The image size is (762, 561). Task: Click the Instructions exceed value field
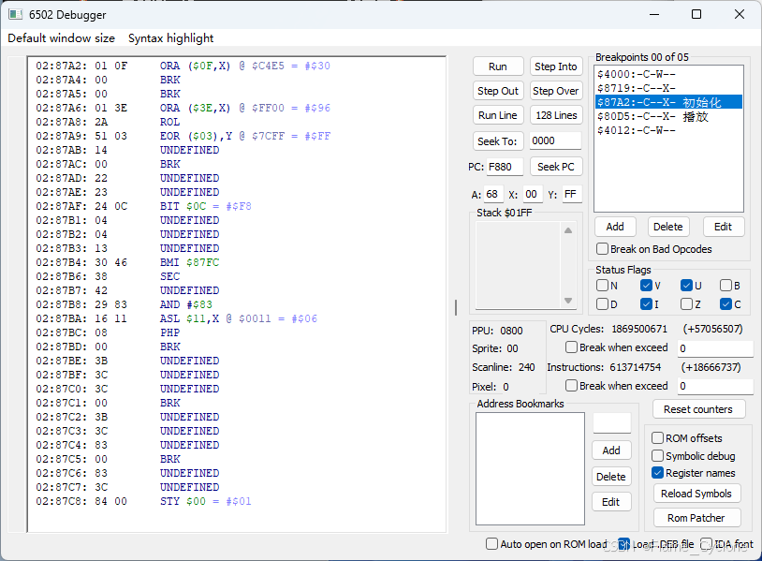[715, 386]
